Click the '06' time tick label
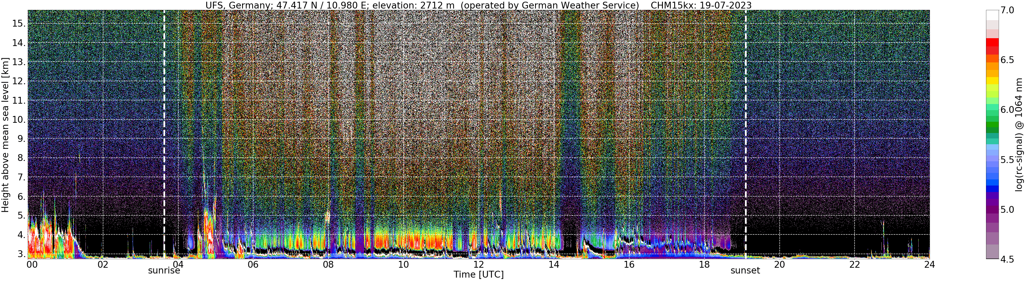The height and width of the screenshot is (281, 1026). (253, 265)
